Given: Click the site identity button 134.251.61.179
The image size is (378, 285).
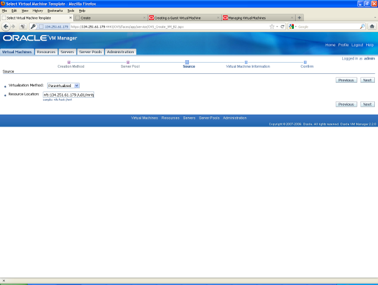Looking at the screenshot, I should (54, 27).
